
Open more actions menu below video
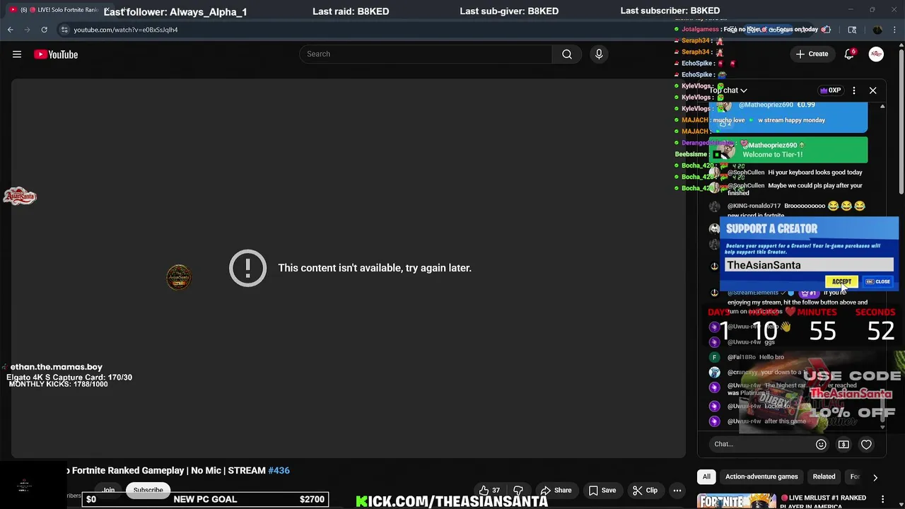click(677, 490)
